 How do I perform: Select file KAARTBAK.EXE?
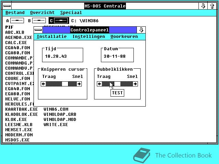tap(22, 109)
